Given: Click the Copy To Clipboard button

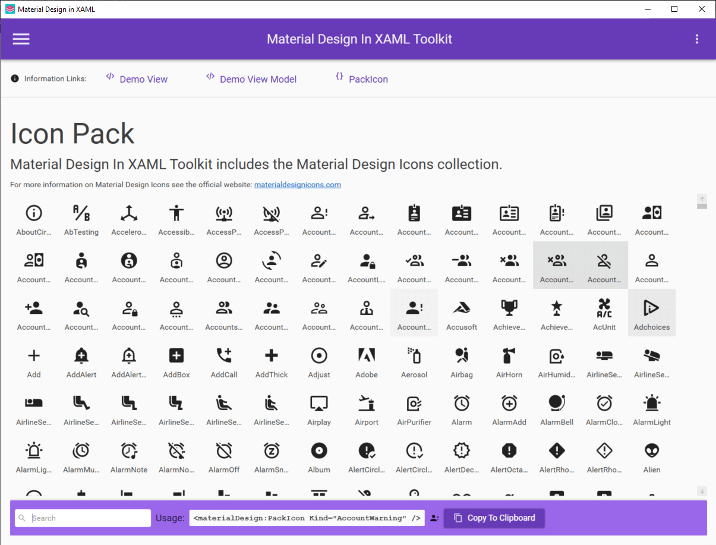Looking at the screenshot, I should click(494, 518).
